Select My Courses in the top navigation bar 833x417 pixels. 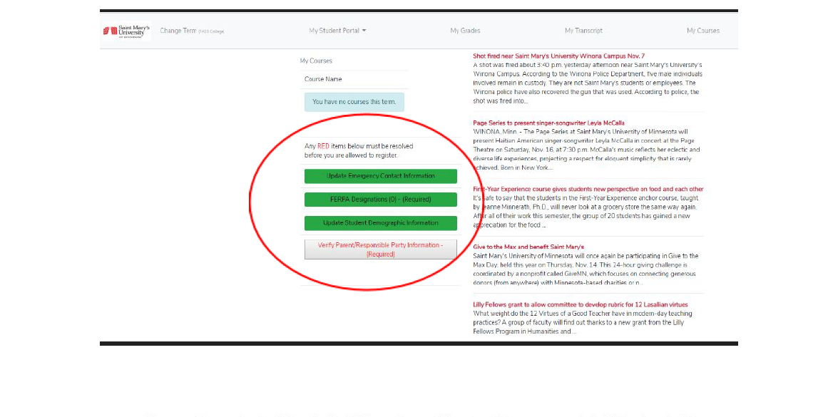(x=702, y=31)
